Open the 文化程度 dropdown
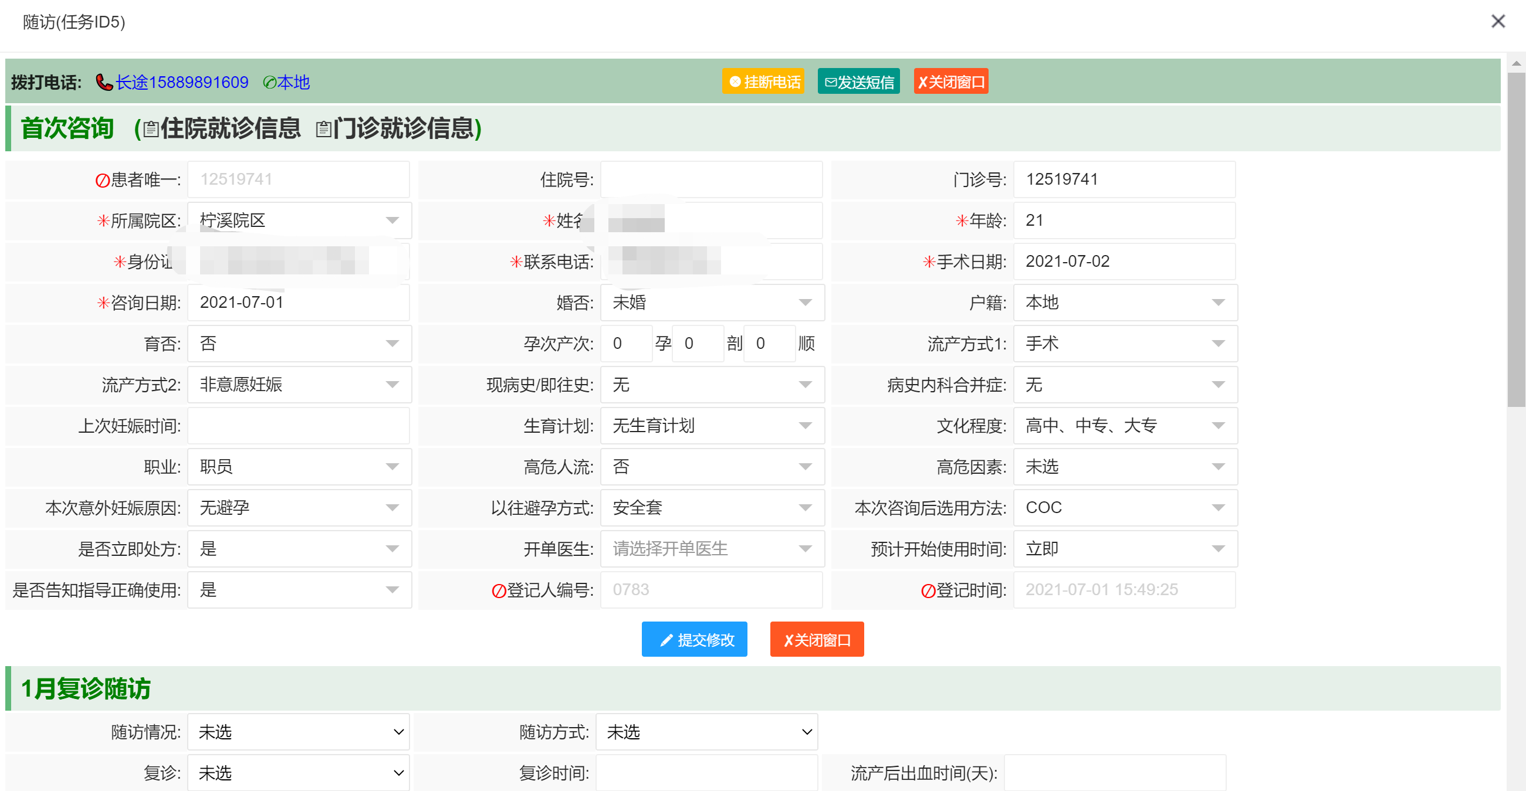Viewport: 1526px width, 791px height. tap(1125, 426)
